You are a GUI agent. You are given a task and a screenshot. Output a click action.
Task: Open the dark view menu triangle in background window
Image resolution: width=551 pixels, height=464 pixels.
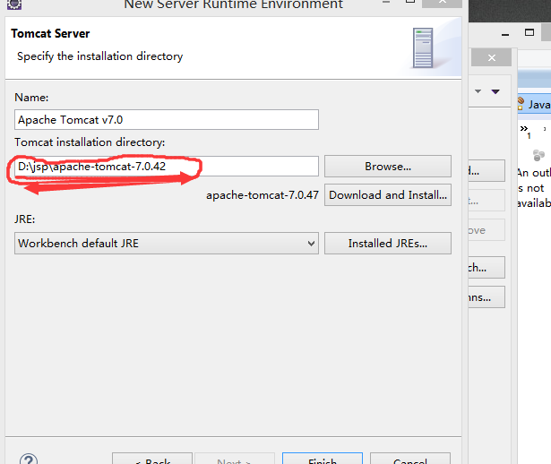(495, 91)
